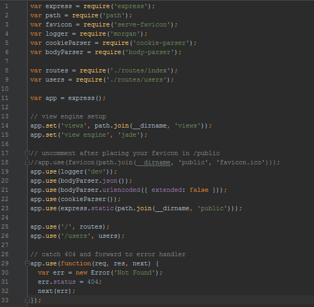Click the '/users' route string
This screenshot has height=307, width=314.
[76, 236]
